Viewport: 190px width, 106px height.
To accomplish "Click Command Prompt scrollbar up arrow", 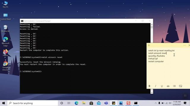I will tap(152, 24).
